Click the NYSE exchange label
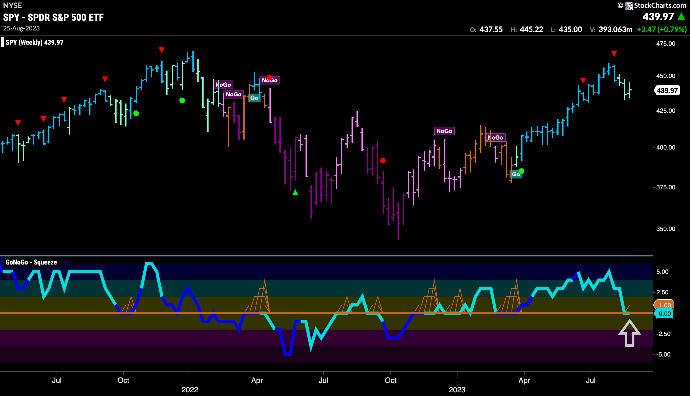The image size is (690, 396). click(12, 5)
